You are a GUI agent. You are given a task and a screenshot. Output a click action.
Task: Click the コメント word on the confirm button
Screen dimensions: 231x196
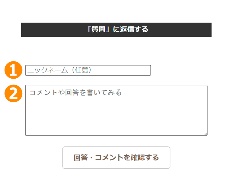click(109, 158)
